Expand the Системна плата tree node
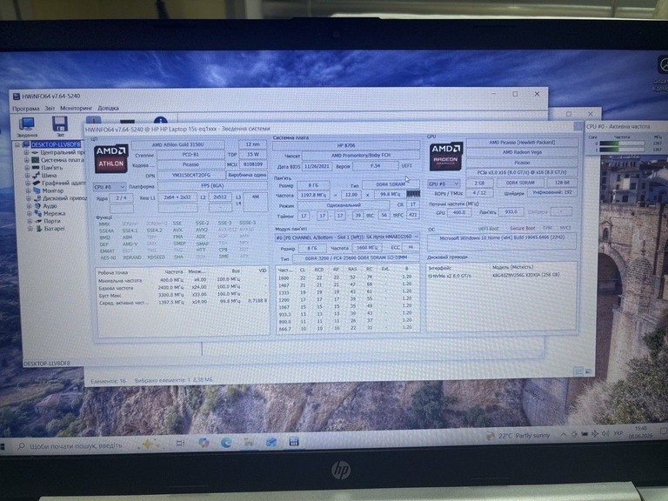 pyautogui.click(x=27, y=160)
